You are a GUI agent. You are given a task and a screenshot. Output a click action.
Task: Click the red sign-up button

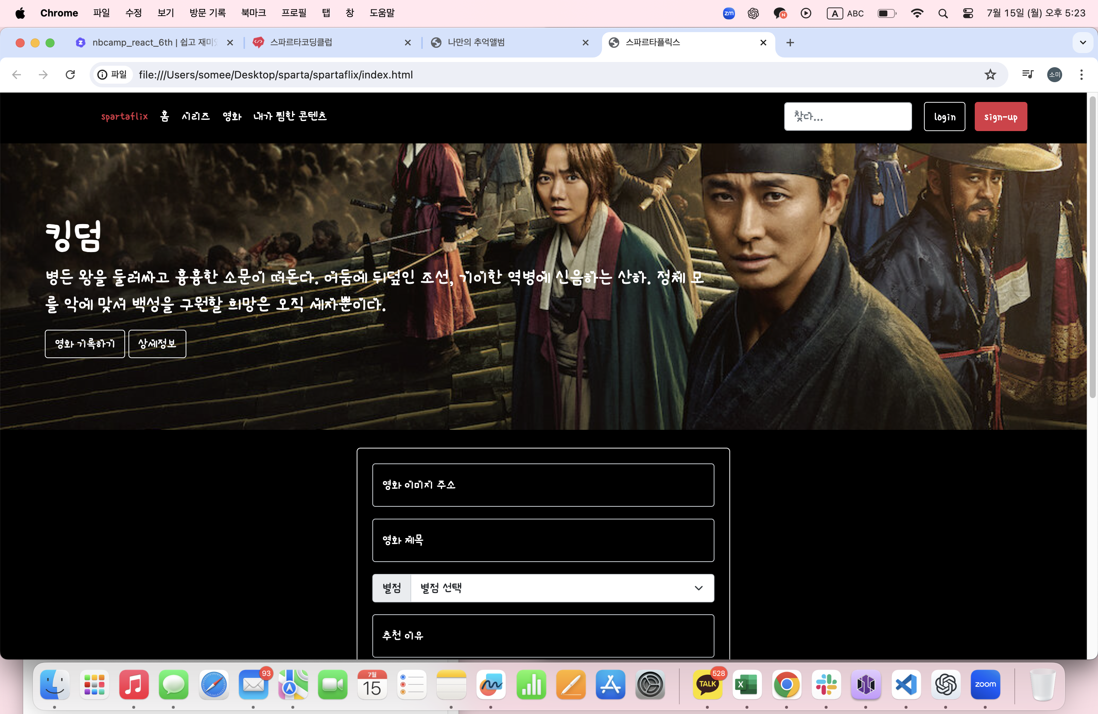(x=1001, y=117)
